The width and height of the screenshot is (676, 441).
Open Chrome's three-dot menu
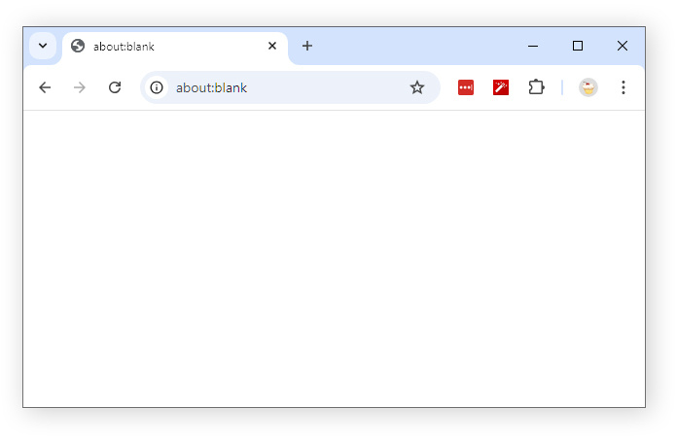623,87
